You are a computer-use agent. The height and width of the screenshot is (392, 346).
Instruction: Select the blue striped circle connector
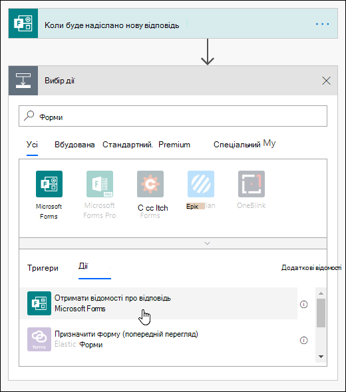tap(201, 184)
